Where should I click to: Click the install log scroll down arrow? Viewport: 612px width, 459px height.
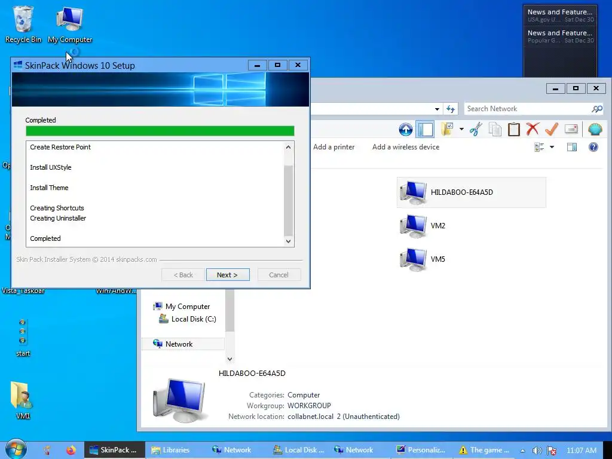click(288, 241)
